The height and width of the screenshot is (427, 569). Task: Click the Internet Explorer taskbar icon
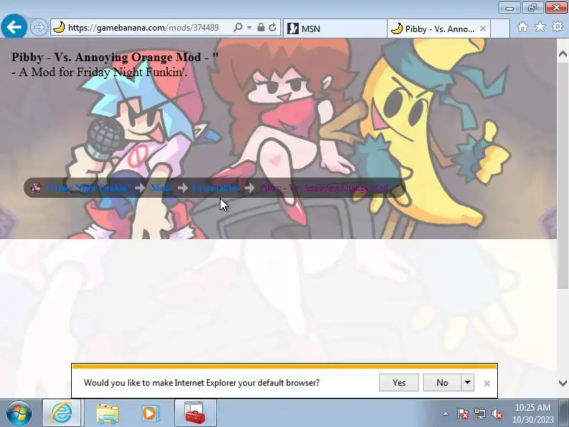(x=62, y=413)
